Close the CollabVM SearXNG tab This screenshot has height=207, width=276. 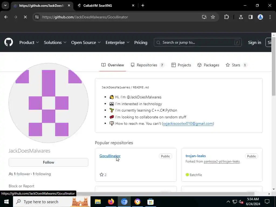click(x=133, y=5)
